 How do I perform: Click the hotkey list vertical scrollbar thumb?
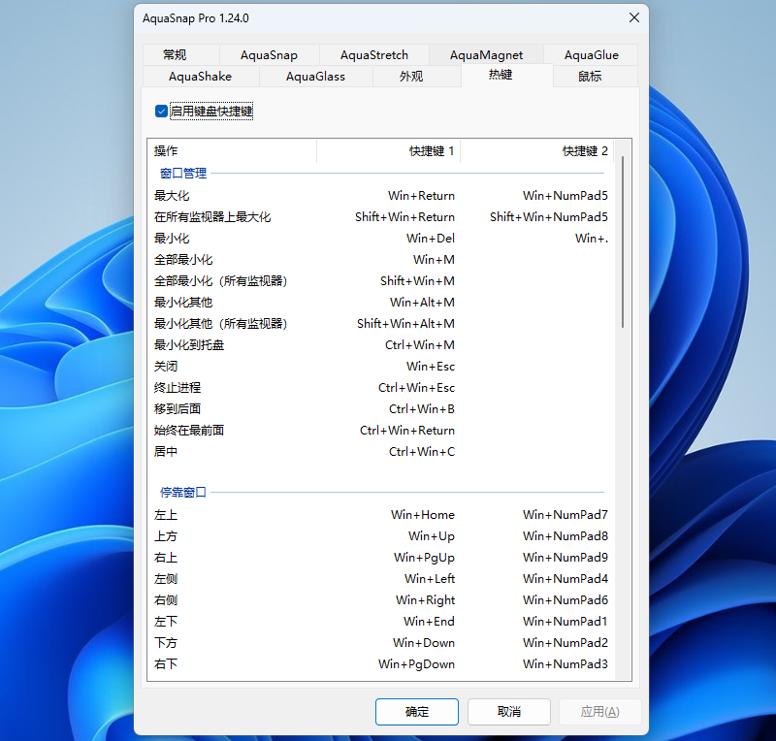pyautogui.click(x=622, y=242)
